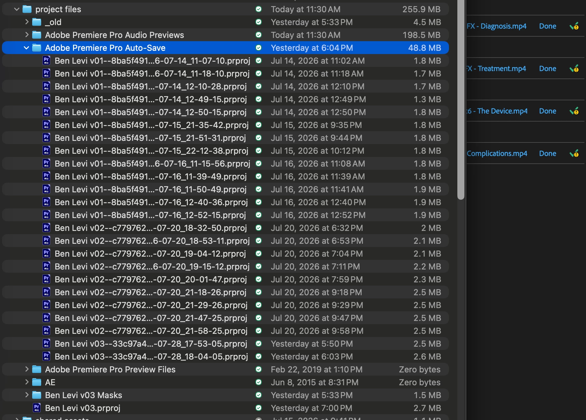This screenshot has height=420, width=586.
Task: Click the _old folder icon
Action: [x=37, y=22]
